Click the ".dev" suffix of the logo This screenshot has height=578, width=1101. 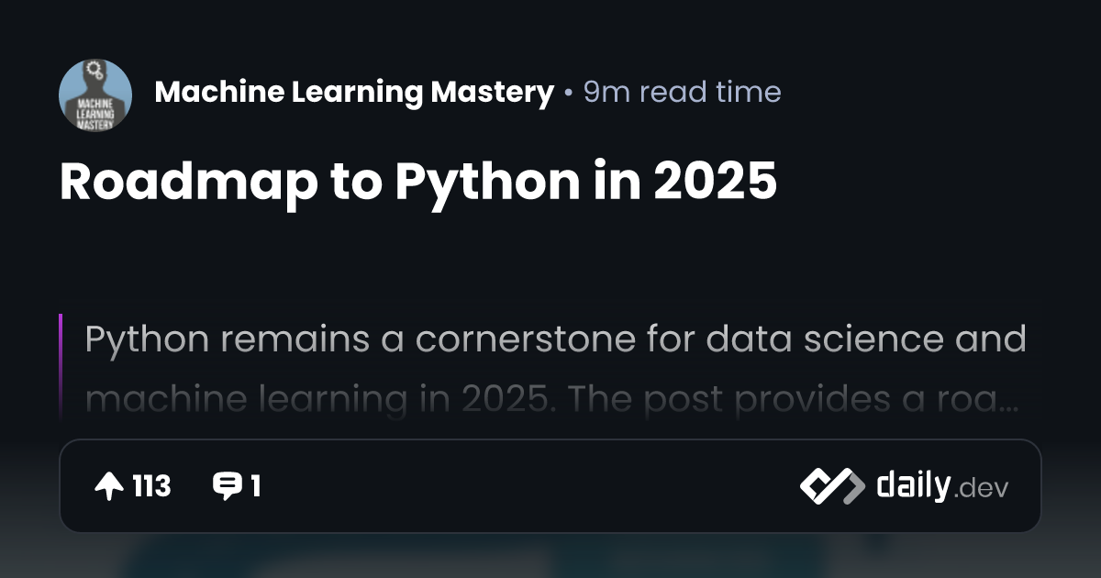[x=981, y=489]
